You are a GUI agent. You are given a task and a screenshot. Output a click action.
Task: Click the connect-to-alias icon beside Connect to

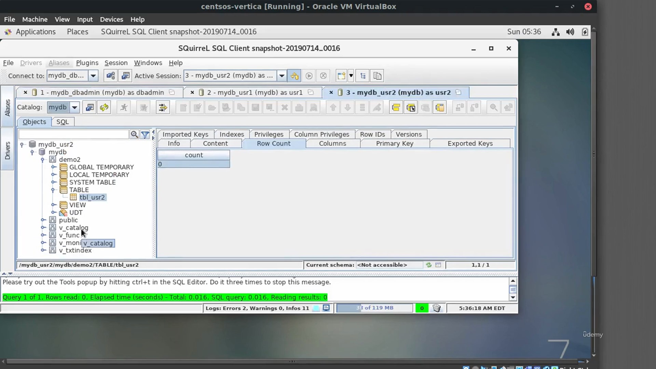tap(110, 76)
